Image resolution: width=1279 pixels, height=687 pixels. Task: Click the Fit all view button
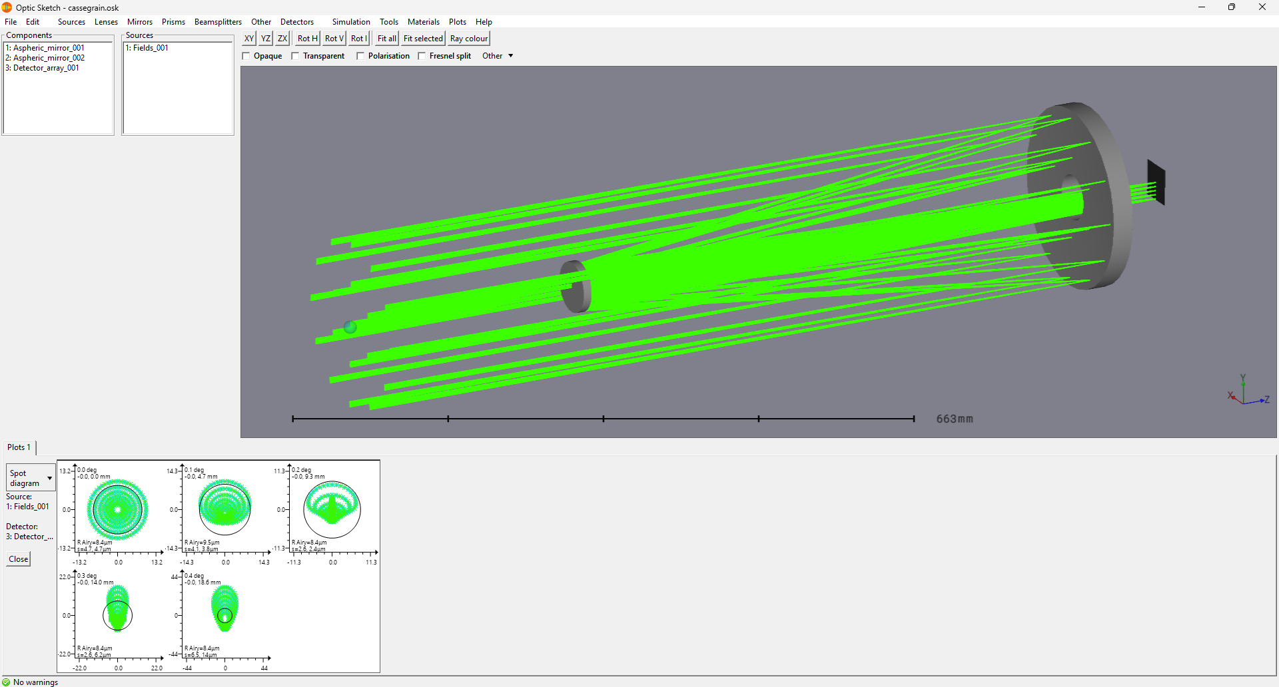click(x=386, y=39)
